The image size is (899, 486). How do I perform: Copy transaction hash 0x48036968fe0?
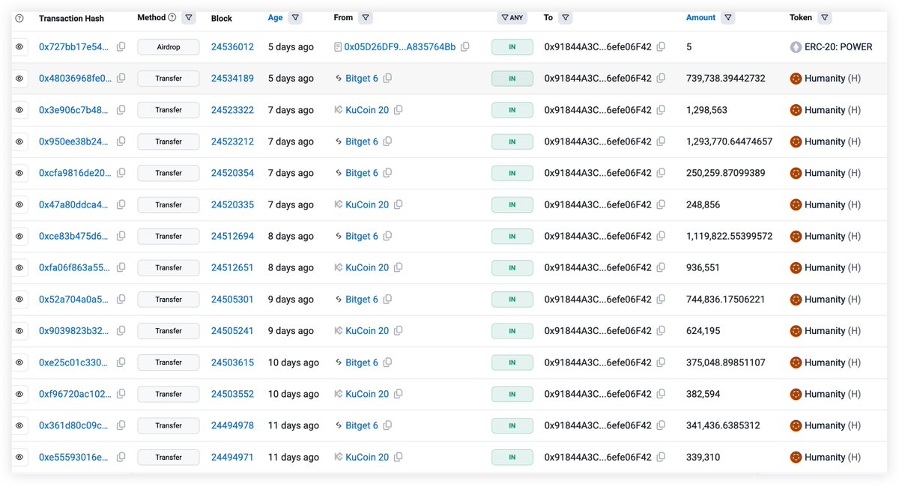click(x=121, y=78)
